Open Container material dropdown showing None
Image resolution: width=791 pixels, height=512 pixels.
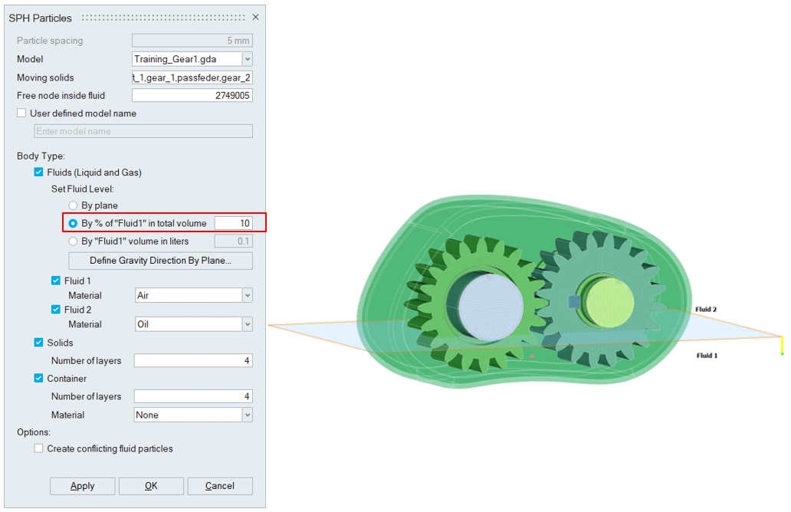(x=247, y=415)
